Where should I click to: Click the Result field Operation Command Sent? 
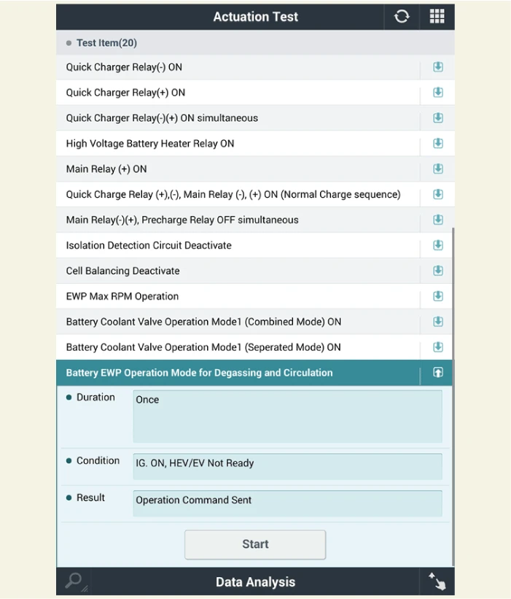pyautogui.click(x=288, y=503)
